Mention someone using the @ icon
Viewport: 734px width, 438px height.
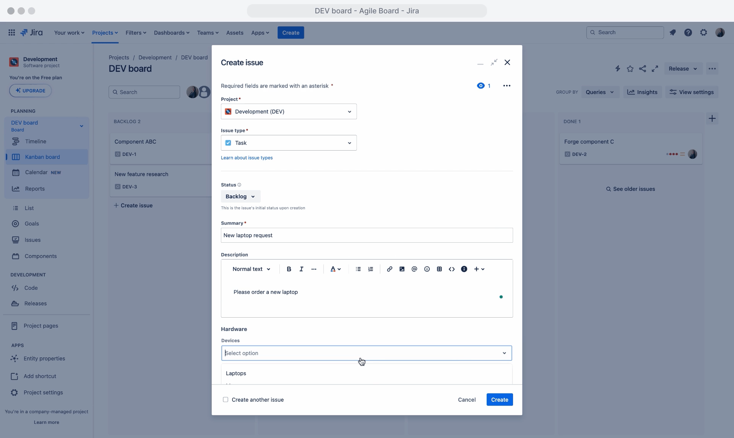click(x=414, y=269)
